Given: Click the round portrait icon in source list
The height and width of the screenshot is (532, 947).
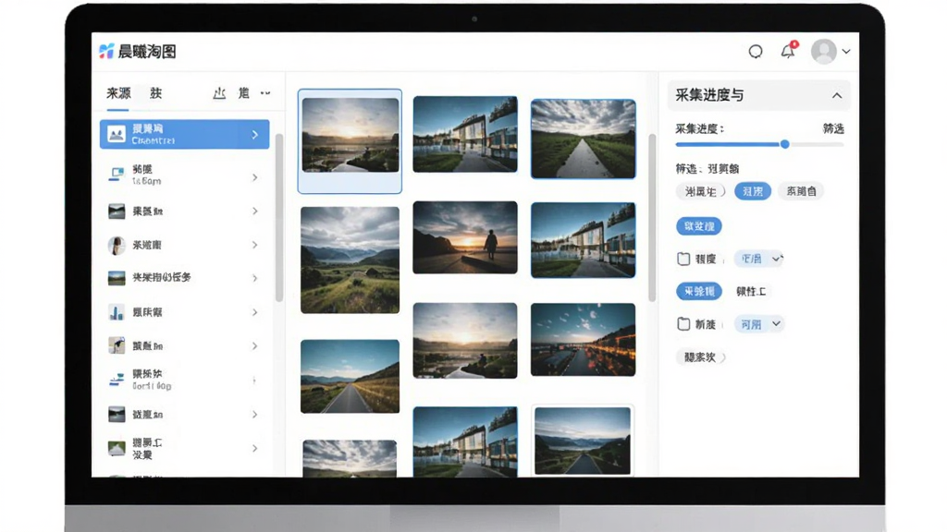Looking at the screenshot, I should point(117,245).
